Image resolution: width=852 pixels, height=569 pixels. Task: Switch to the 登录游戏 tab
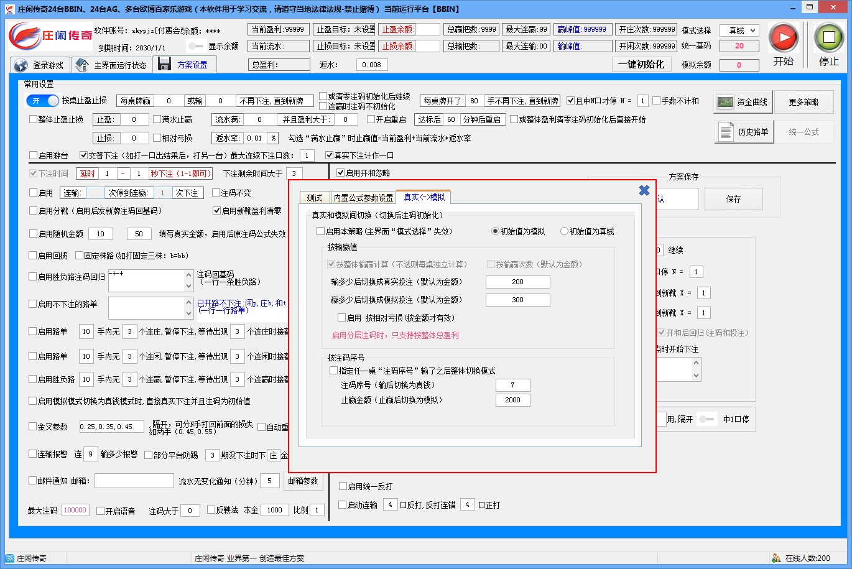tap(40, 65)
